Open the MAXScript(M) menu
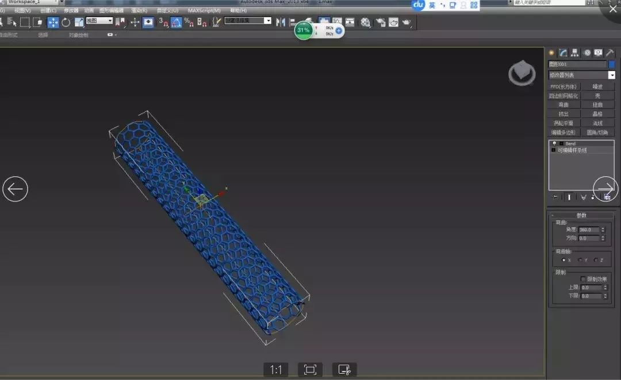Viewport: 621px width, 380px height. [x=204, y=11]
